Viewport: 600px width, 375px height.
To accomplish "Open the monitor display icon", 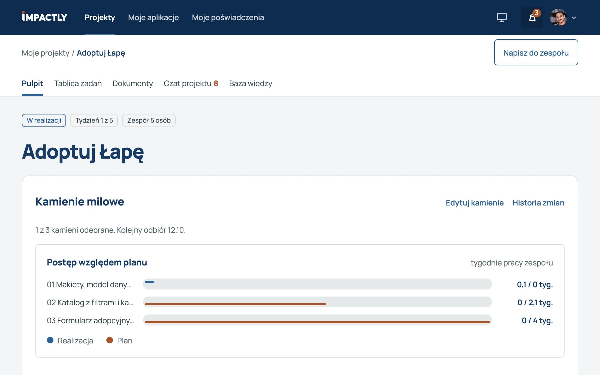I will 502,17.
